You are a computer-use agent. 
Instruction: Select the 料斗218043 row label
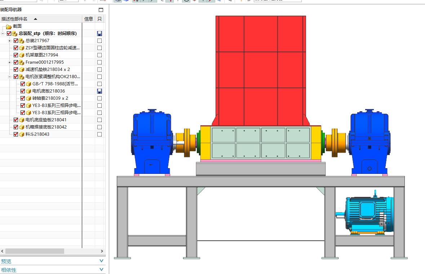[37, 134]
